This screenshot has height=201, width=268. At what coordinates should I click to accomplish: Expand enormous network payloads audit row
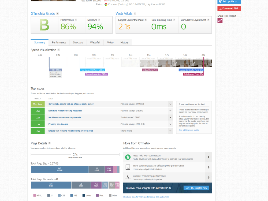click(x=170, y=117)
